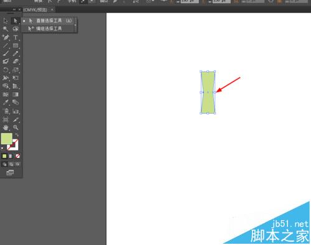The width and height of the screenshot is (311, 245).
Task: Select the Line Segment tool
Action: [6, 45]
